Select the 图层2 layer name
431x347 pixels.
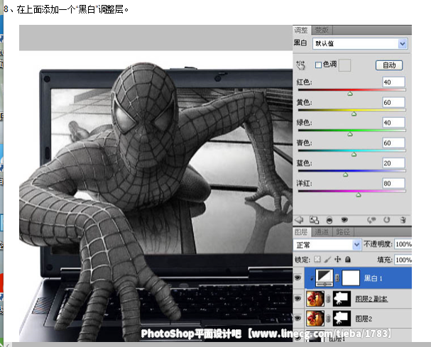(x=364, y=319)
